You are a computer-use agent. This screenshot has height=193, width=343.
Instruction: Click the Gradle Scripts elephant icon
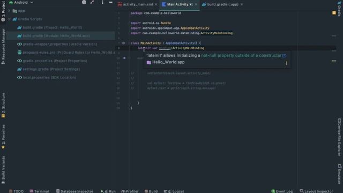coord(14,19)
